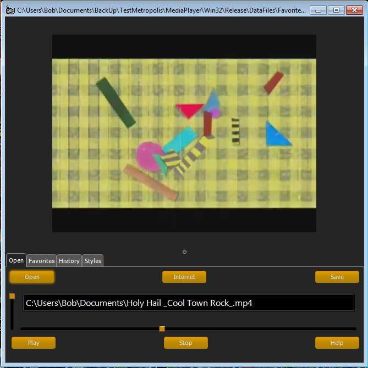Viewport: 368px width, 368px height.
Task: Click the playback position slider thumb
Action: [162, 329]
